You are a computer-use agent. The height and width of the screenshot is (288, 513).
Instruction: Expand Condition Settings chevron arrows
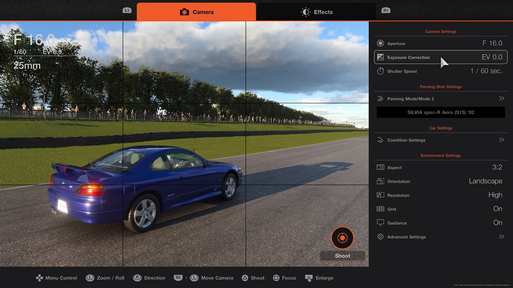pos(501,140)
